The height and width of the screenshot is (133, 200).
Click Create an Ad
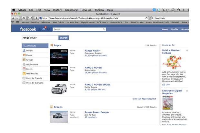[x=168, y=45]
